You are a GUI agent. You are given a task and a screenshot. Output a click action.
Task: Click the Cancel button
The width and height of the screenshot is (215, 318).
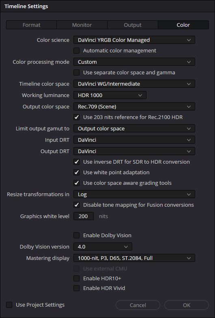coord(138,305)
